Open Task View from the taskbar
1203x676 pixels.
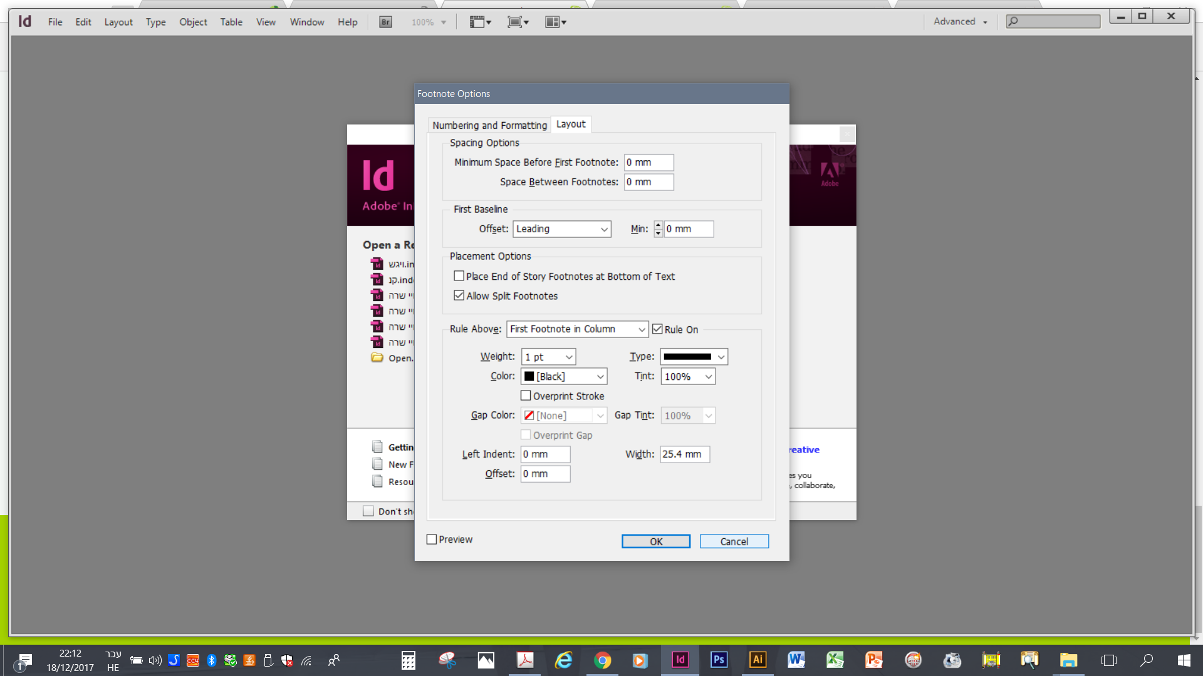click(x=1108, y=660)
